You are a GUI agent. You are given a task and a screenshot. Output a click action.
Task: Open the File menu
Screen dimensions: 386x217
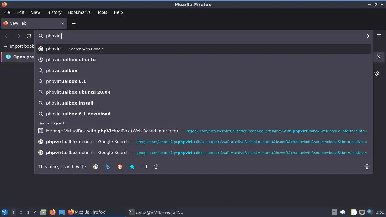pyautogui.click(x=6, y=12)
